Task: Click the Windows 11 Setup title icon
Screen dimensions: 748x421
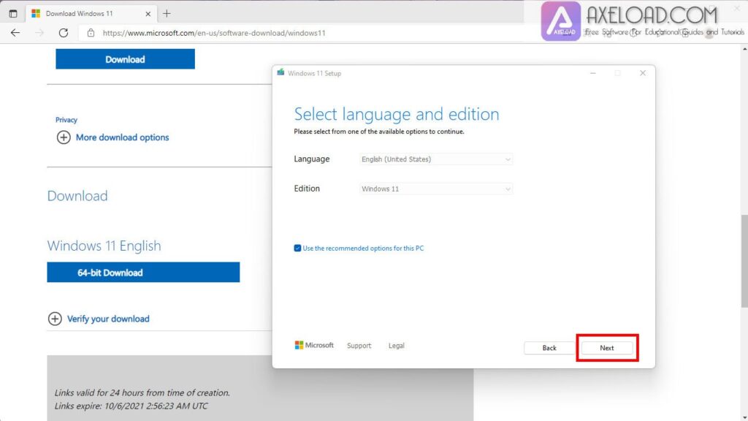Action: [x=280, y=72]
